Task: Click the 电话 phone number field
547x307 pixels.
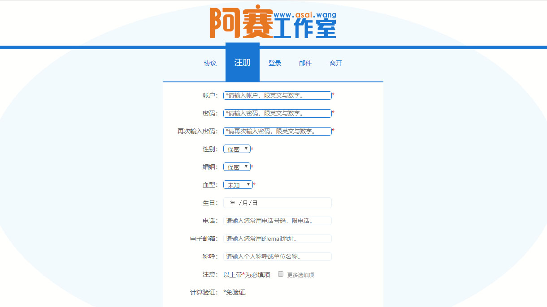Action: click(x=277, y=220)
